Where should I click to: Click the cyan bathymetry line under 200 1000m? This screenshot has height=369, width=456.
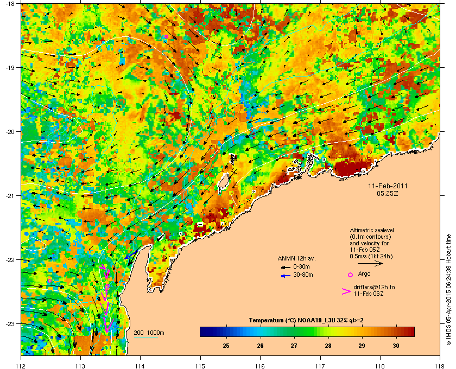click(x=145, y=338)
